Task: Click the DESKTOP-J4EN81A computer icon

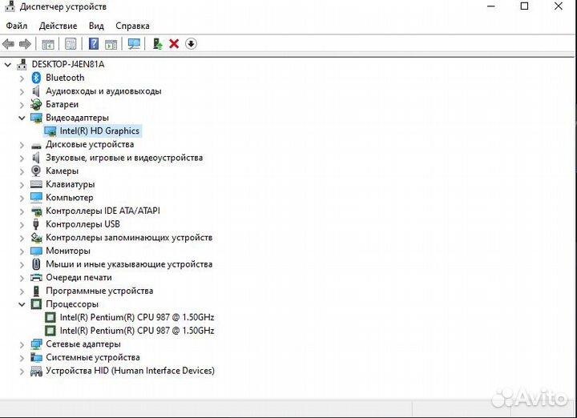Action: (x=22, y=64)
